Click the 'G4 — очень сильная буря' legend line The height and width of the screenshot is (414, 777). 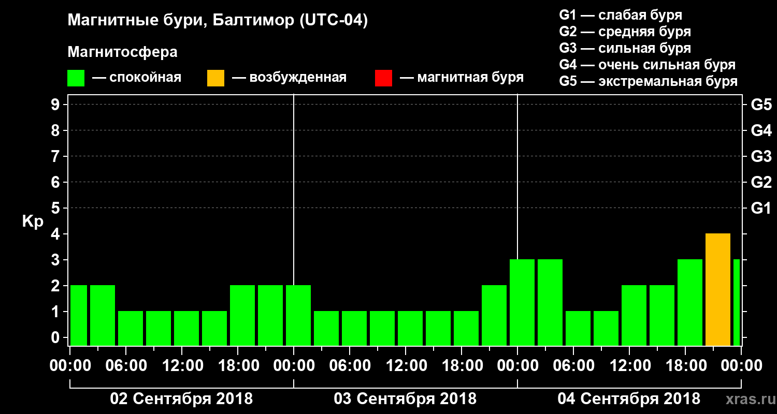647,65
